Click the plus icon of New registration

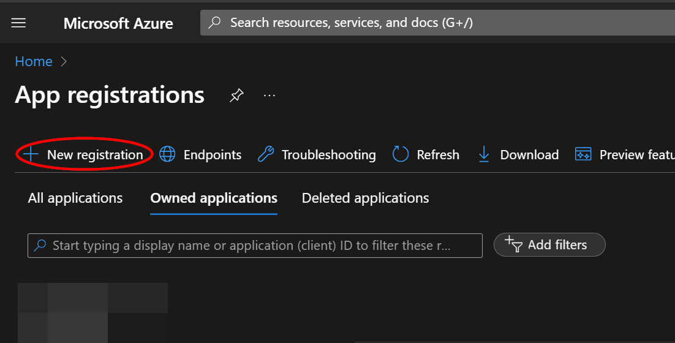pos(31,154)
